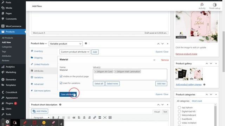
Task: Collapse the Product categories panel
Action: coord(216,94)
